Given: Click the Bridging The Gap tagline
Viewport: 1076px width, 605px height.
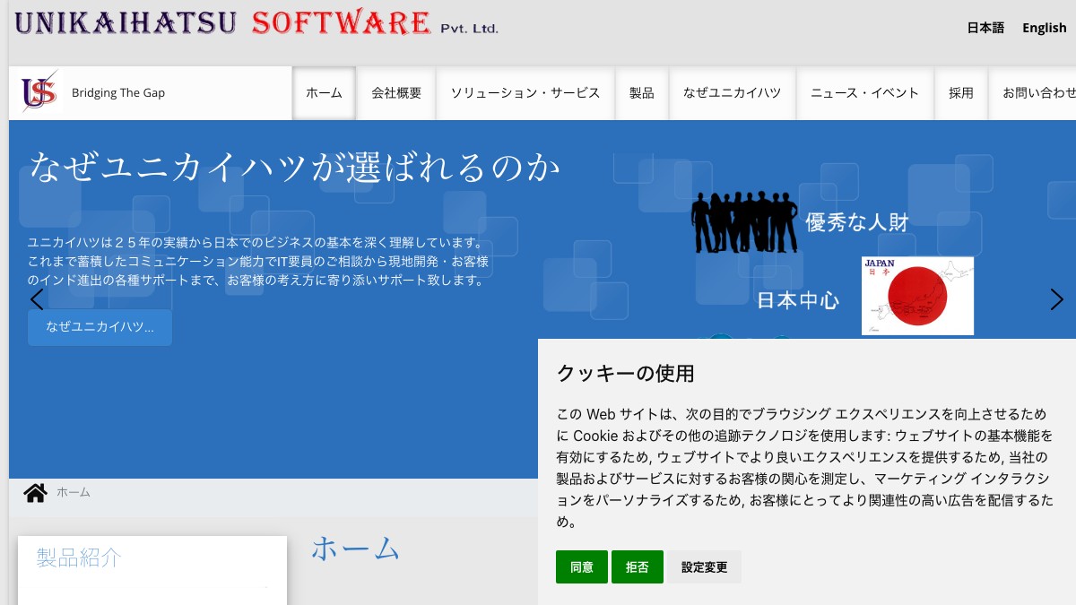Looking at the screenshot, I should 118,92.
